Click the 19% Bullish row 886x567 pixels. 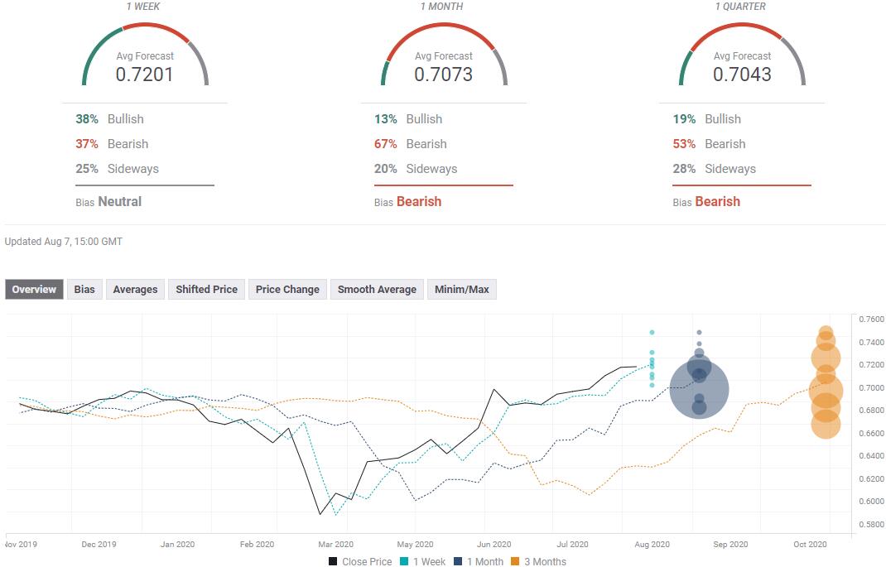point(706,119)
